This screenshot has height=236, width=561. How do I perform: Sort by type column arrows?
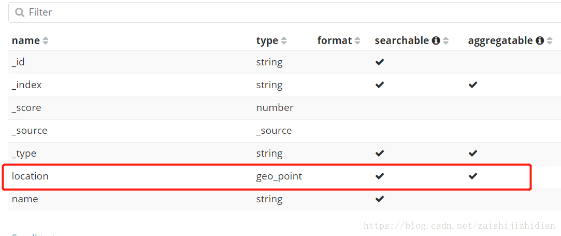284,41
